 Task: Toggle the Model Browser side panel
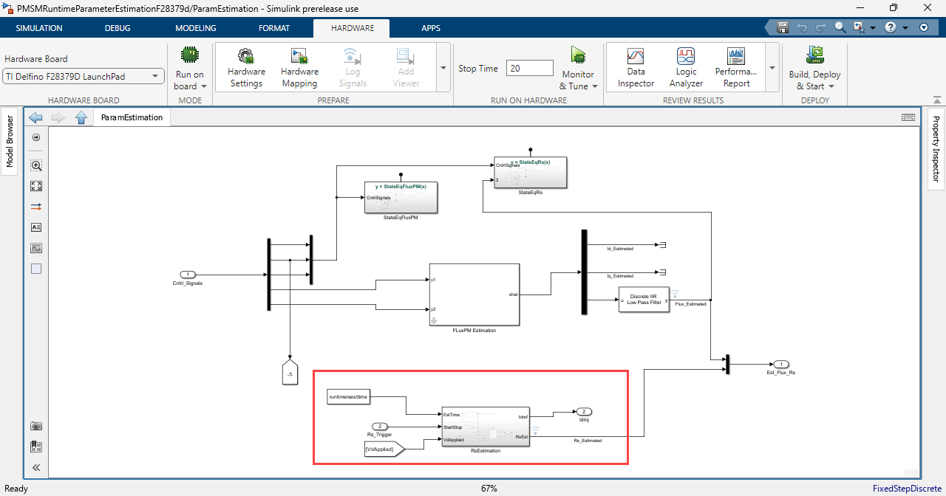[10, 141]
